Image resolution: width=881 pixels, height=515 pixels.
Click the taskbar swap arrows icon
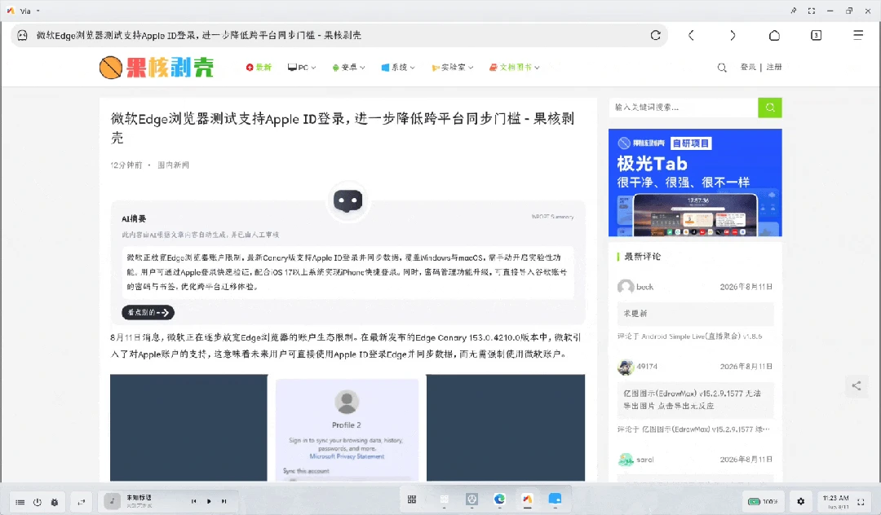82,502
